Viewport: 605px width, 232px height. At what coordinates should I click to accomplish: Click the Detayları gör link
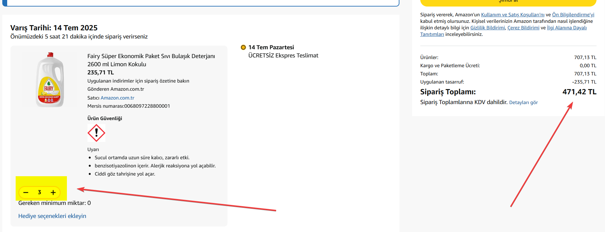(523, 102)
